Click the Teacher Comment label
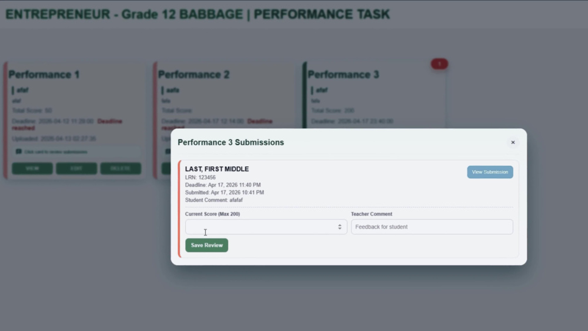588x331 pixels. pyautogui.click(x=371, y=214)
